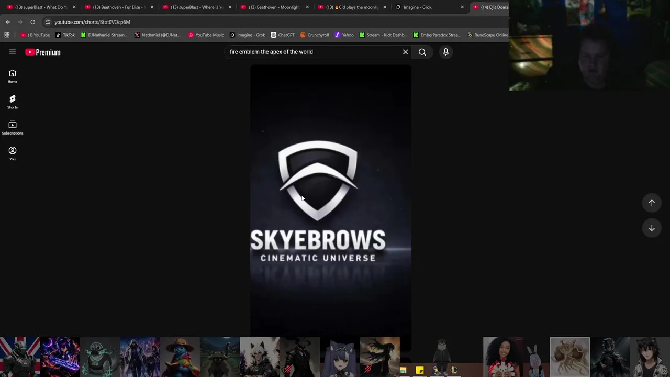Open File Explorer folder on taskbar
Viewport: 670px width, 377px height.
coord(403,370)
